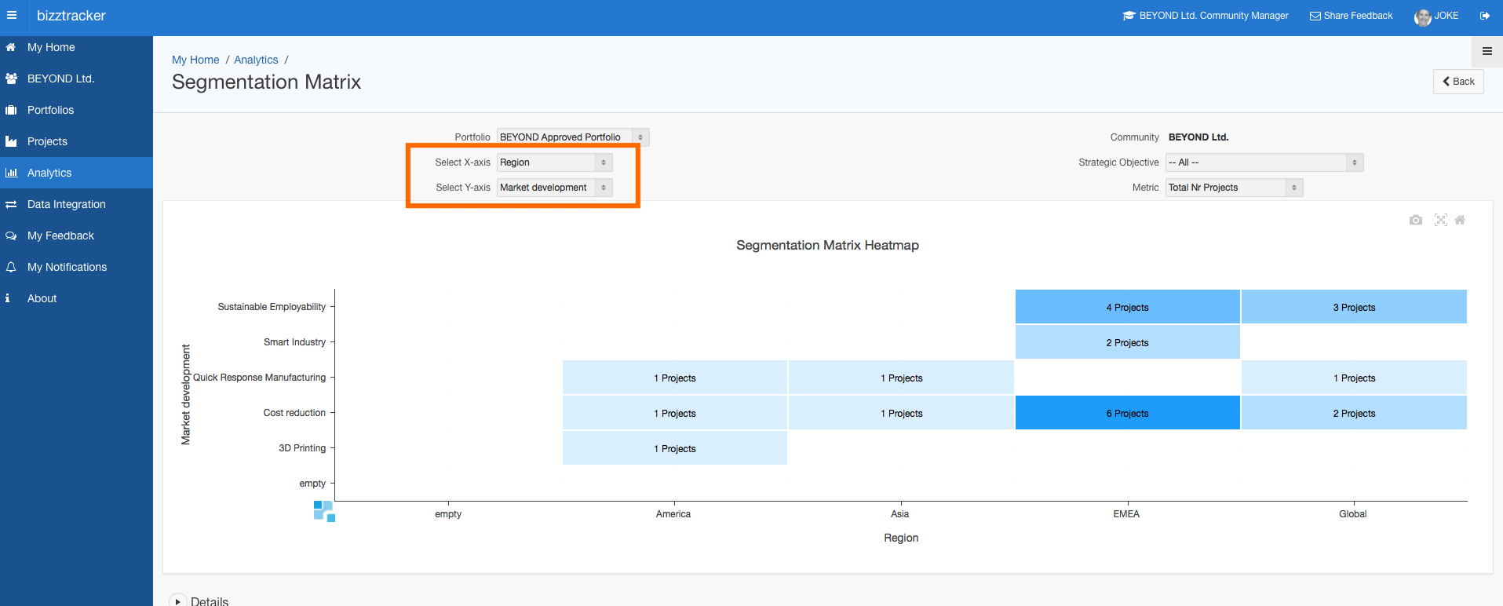Click the Asia x-axis label

pos(899,514)
